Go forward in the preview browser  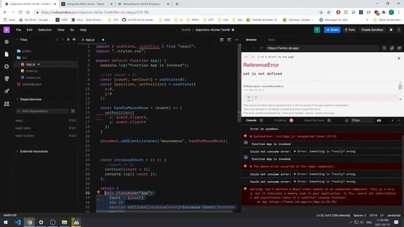254,48
